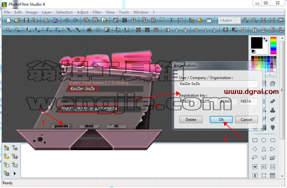This screenshot has width=287, height=188.
Task: Click the Print icon in the toolbar
Action: pyautogui.click(x=46, y=20)
